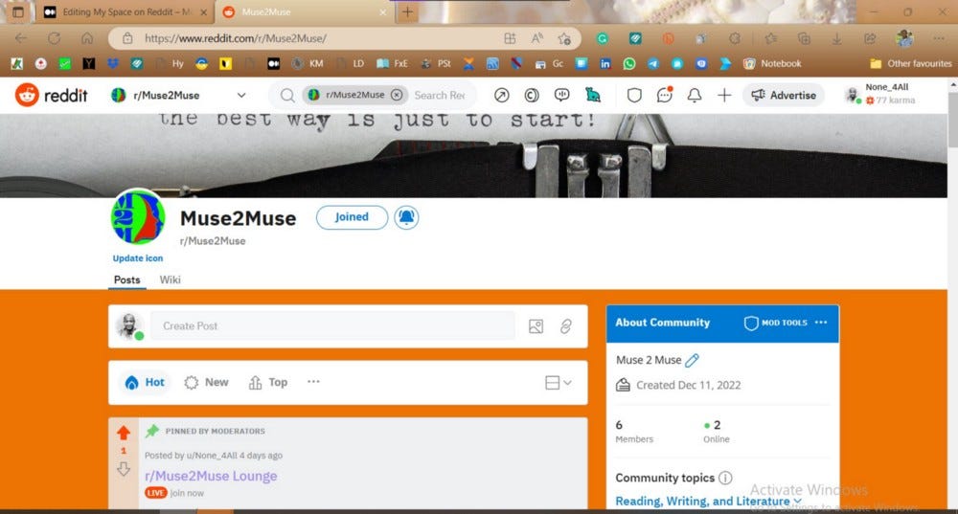Click the plus Create Post icon in header
958x514 pixels.
(724, 95)
